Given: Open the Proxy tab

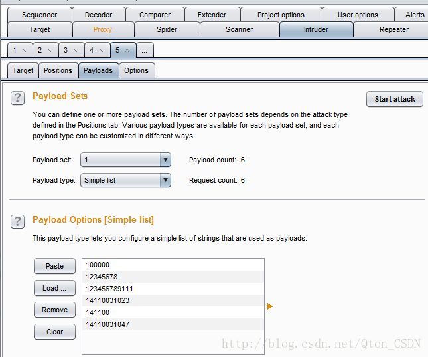Looking at the screenshot, I should [103, 29].
